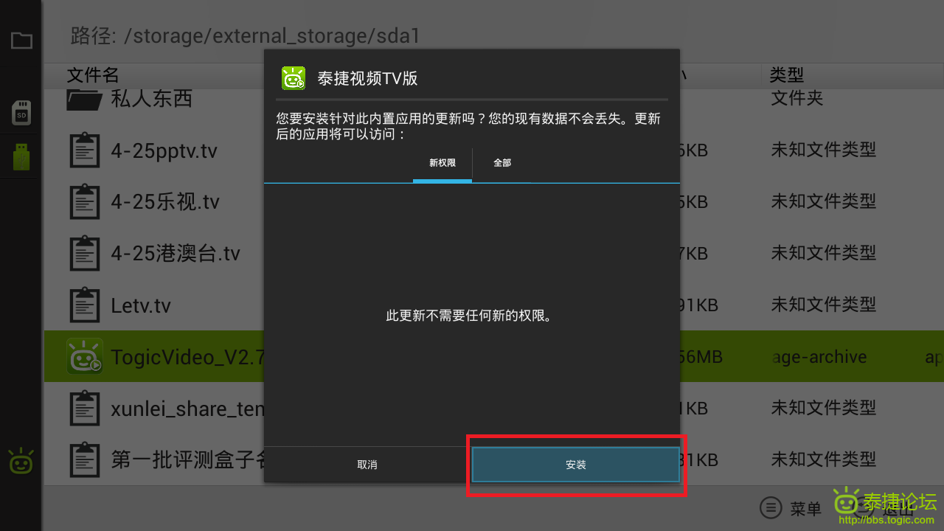Click the 4-25pptv.tv file icon
The width and height of the screenshot is (944, 531).
click(x=85, y=150)
